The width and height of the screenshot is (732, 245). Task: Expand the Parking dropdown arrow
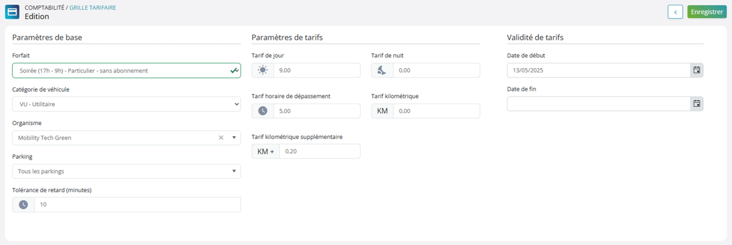tap(234, 172)
